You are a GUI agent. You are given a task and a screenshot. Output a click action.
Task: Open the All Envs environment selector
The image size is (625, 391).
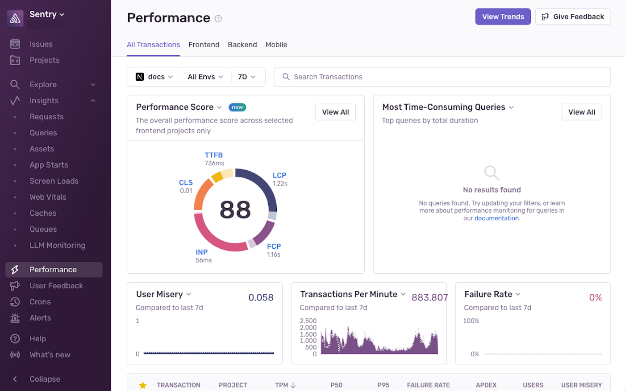tap(205, 76)
